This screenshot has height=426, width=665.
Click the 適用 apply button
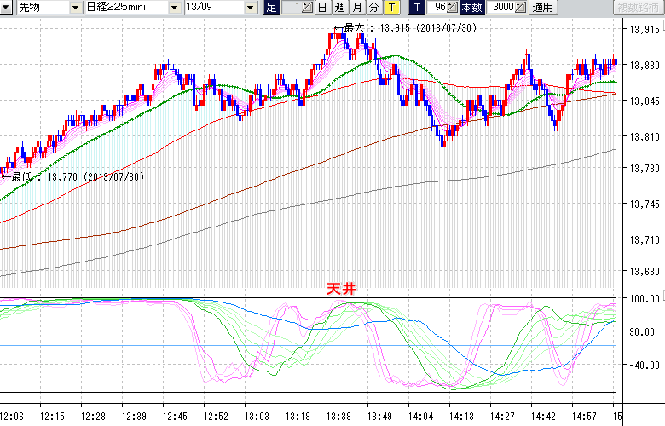[542, 8]
